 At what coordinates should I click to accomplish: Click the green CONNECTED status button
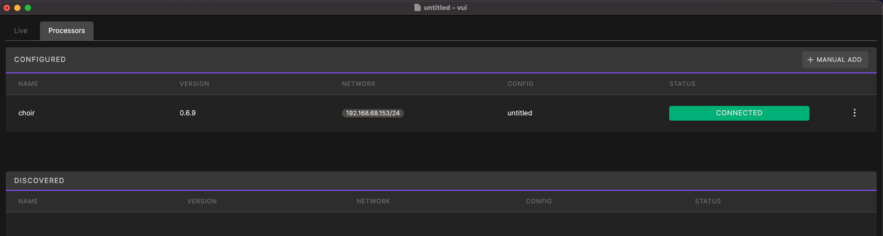[739, 113]
